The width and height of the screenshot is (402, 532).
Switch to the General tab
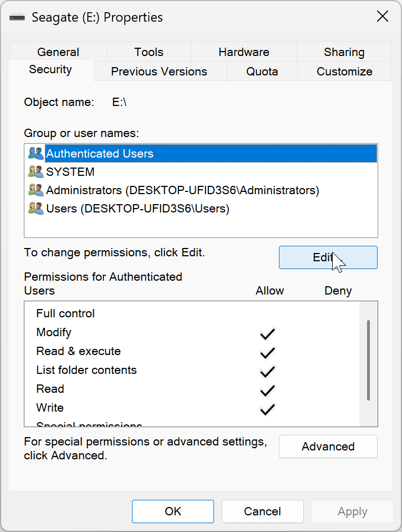tap(58, 52)
